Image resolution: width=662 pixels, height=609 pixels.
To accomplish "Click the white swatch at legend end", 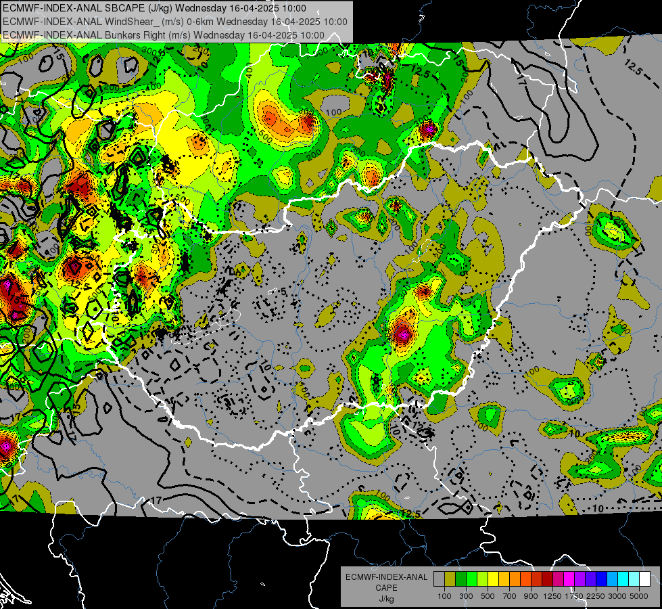I will [645, 579].
